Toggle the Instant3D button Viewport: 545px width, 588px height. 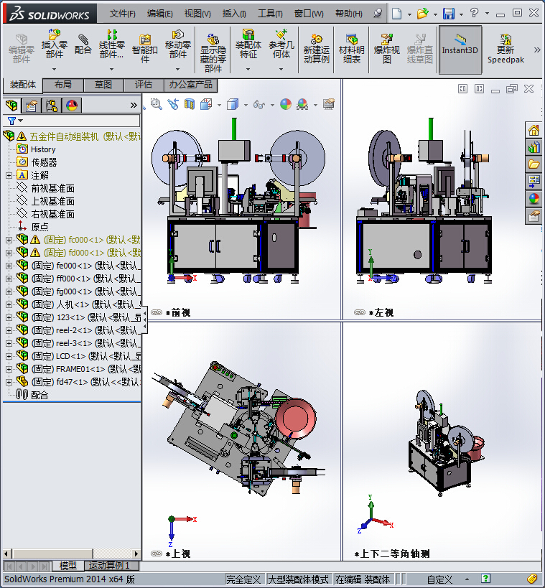460,50
